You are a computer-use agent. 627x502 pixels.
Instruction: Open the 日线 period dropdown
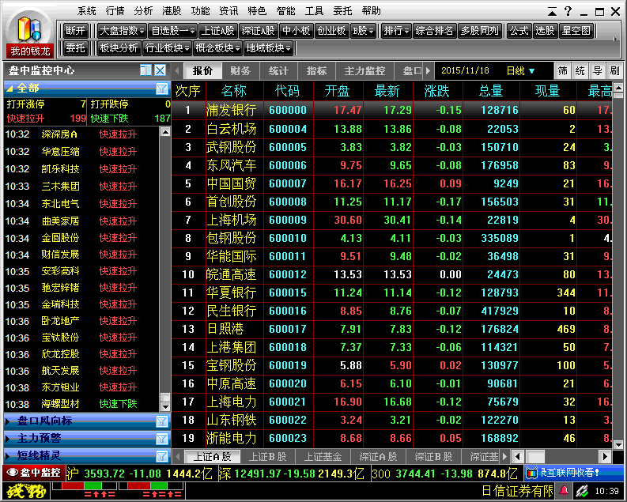point(520,71)
